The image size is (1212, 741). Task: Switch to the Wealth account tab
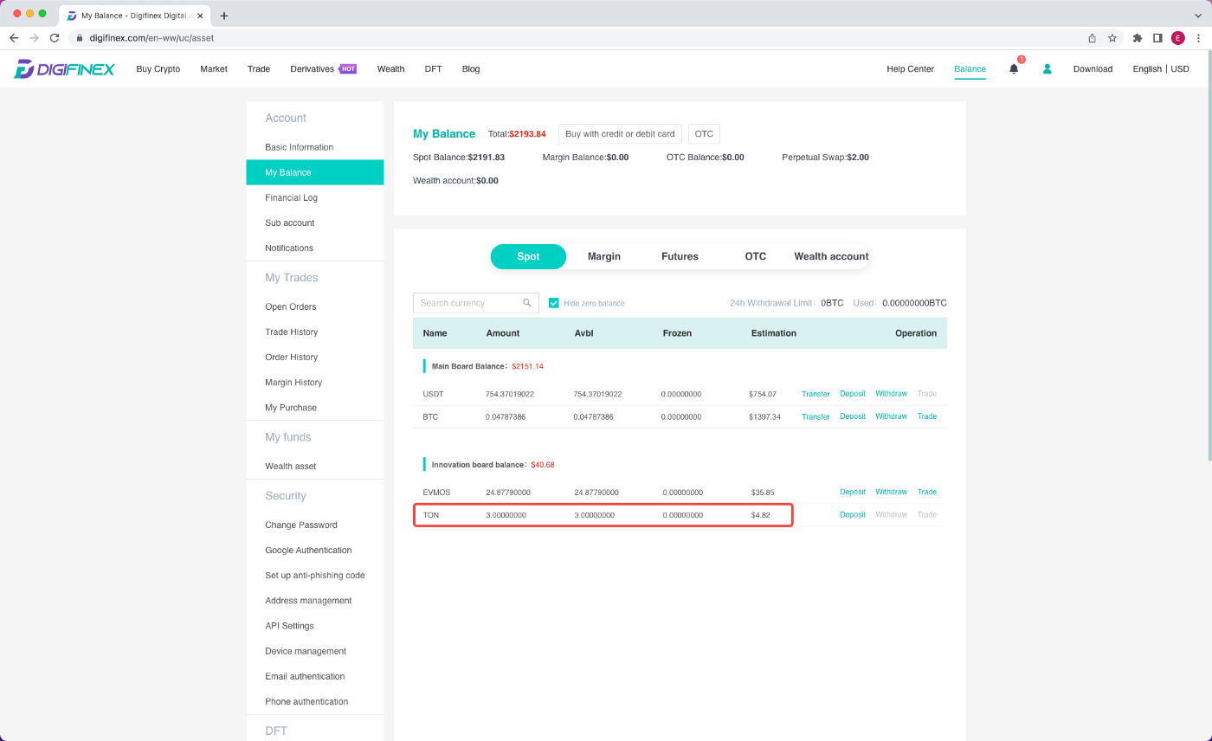tap(831, 256)
